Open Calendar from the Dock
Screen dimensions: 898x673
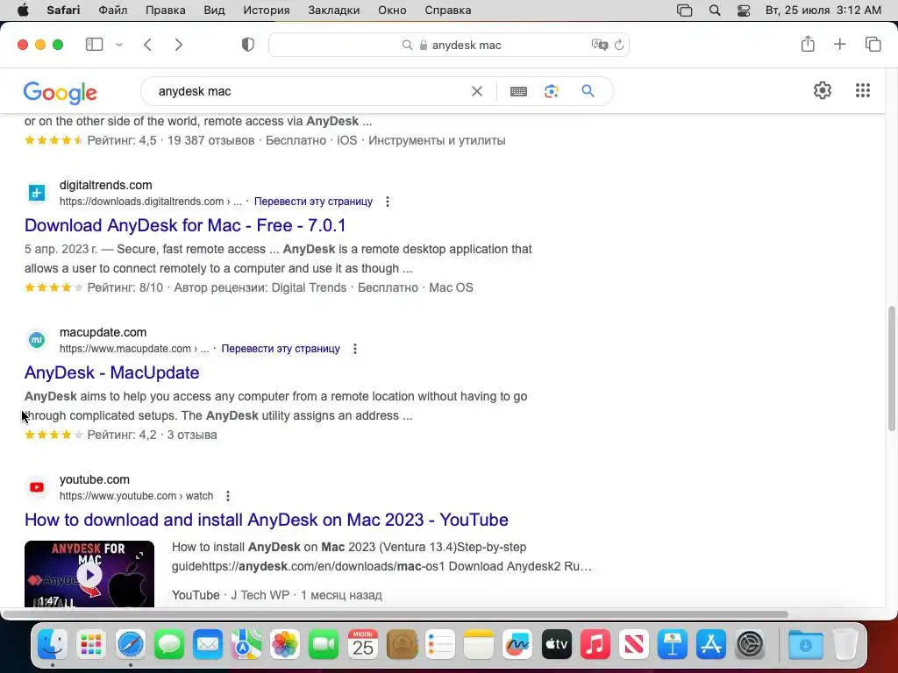pos(362,645)
